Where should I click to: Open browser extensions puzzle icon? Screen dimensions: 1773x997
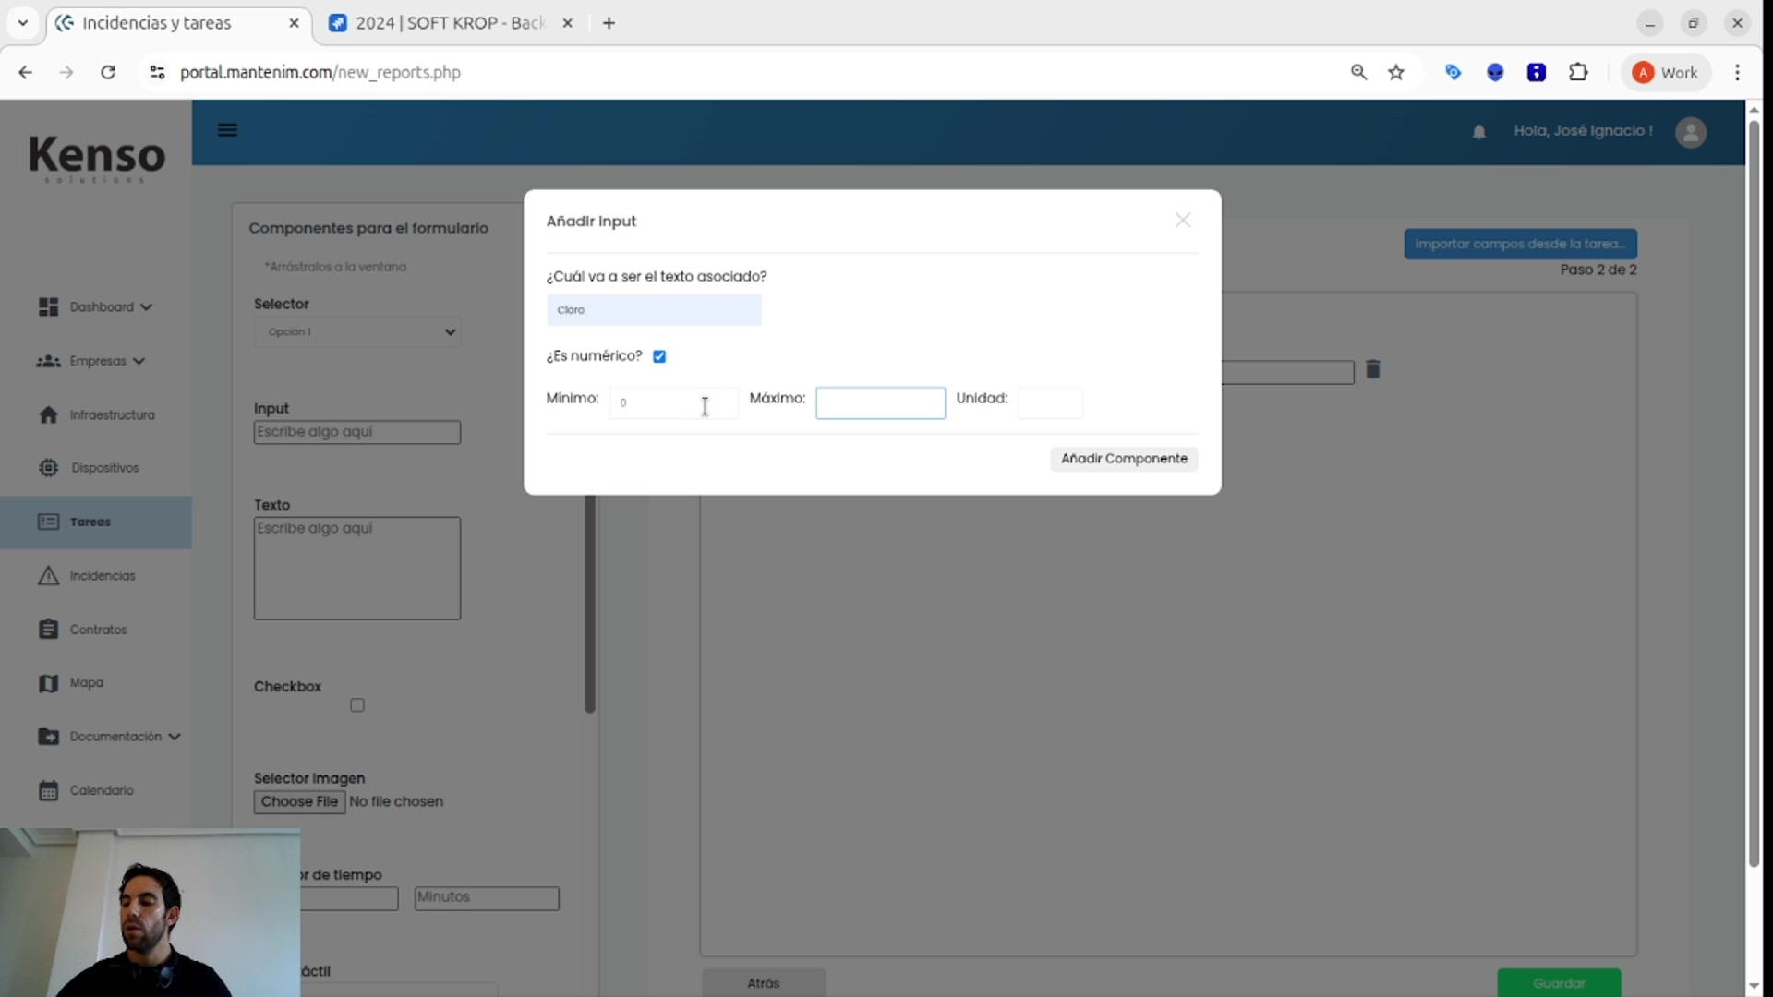click(x=1578, y=72)
